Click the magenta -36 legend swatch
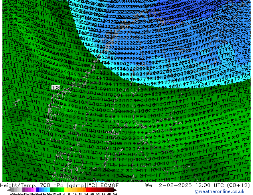The width and height of the screenshot is (253, 195). 32,190
